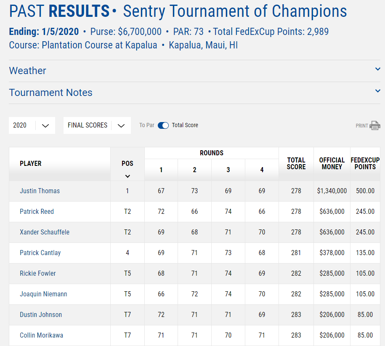The width and height of the screenshot is (385, 346).
Task: Open Justin Thomas player link
Action: pyautogui.click(x=40, y=191)
